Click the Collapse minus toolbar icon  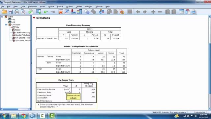(x=160, y=12)
